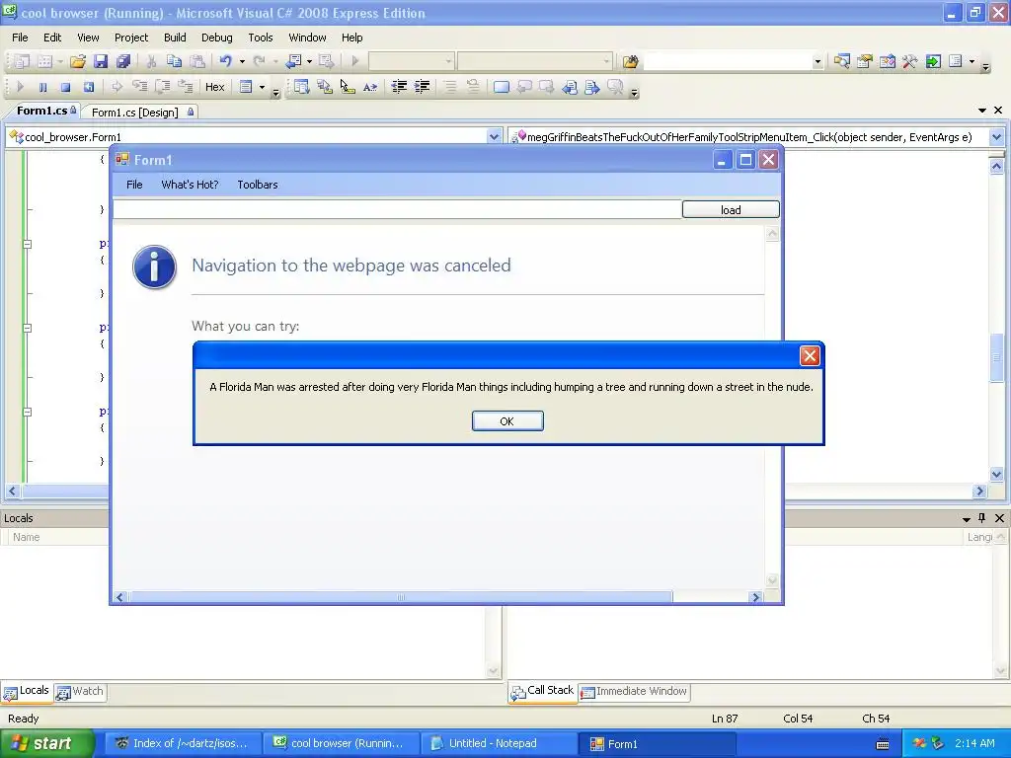
Task: Click the Ln 87 status bar entry
Action: tap(725, 719)
